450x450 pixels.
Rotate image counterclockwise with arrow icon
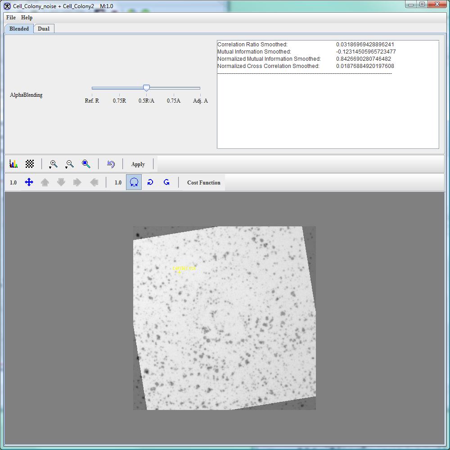tap(166, 182)
